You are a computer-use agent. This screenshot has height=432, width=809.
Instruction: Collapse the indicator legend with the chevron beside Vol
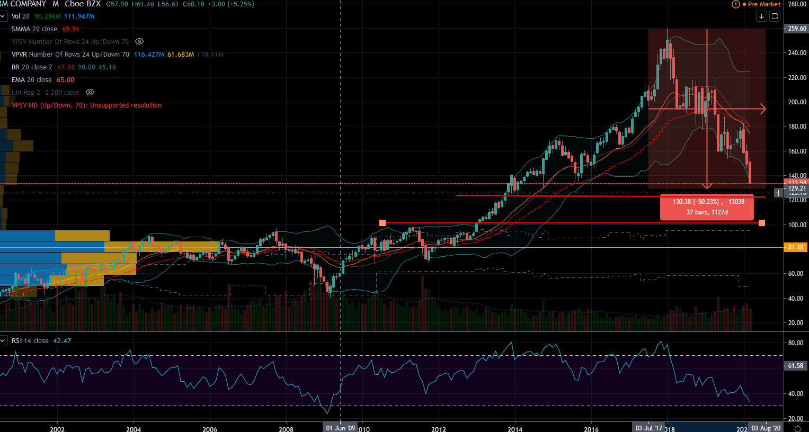[x=3, y=16]
